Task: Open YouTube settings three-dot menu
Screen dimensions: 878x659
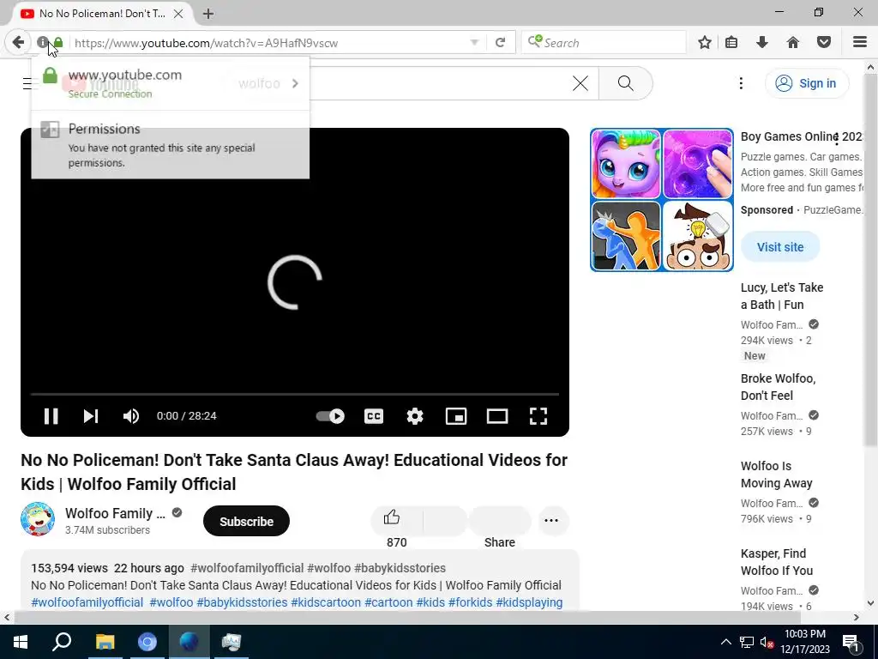Action: [741, 83]
